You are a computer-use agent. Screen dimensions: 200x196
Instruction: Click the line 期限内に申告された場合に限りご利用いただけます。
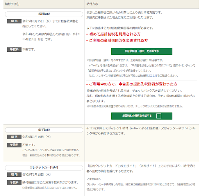[x=120, y=18]
